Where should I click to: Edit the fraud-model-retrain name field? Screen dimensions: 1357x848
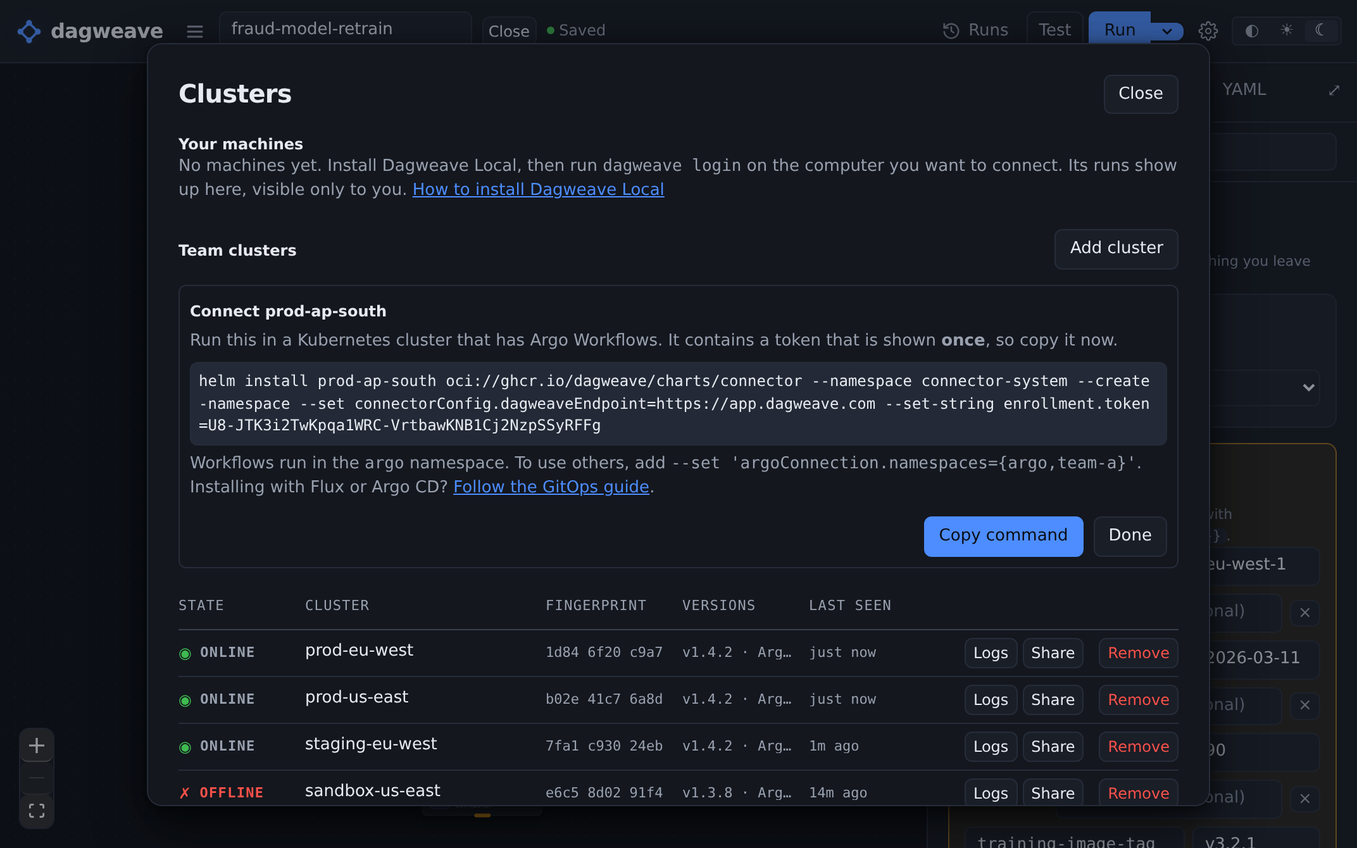click(x=346, y=28)
